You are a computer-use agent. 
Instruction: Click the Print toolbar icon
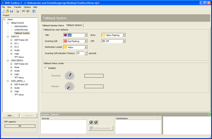pyautogui.click(x=18, y=11)
